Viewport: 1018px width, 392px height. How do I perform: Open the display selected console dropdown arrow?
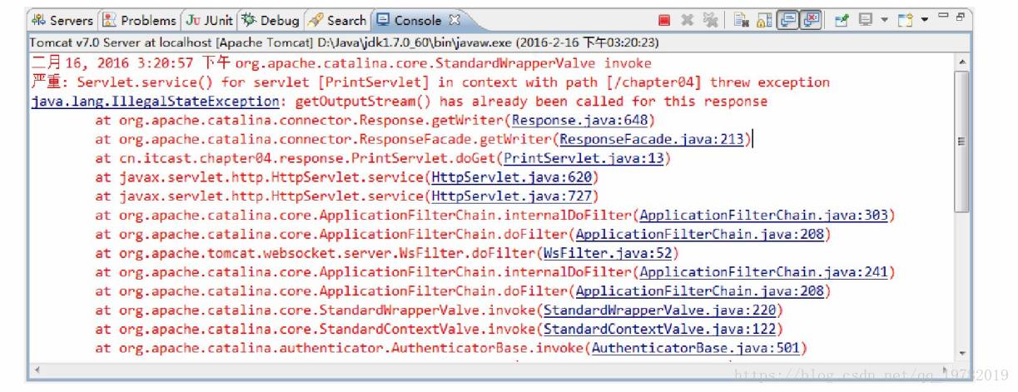click(884, 20)
